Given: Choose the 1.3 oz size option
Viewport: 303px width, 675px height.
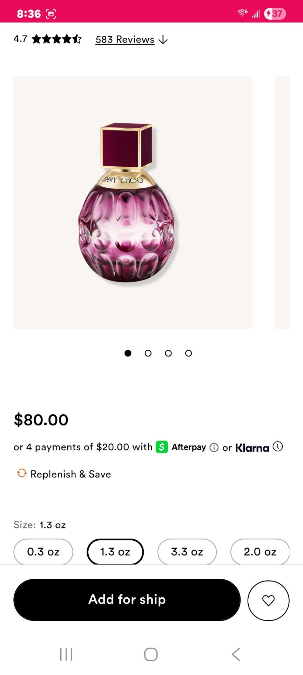Looking at the screenshot, I should click(x=115, y=552).
